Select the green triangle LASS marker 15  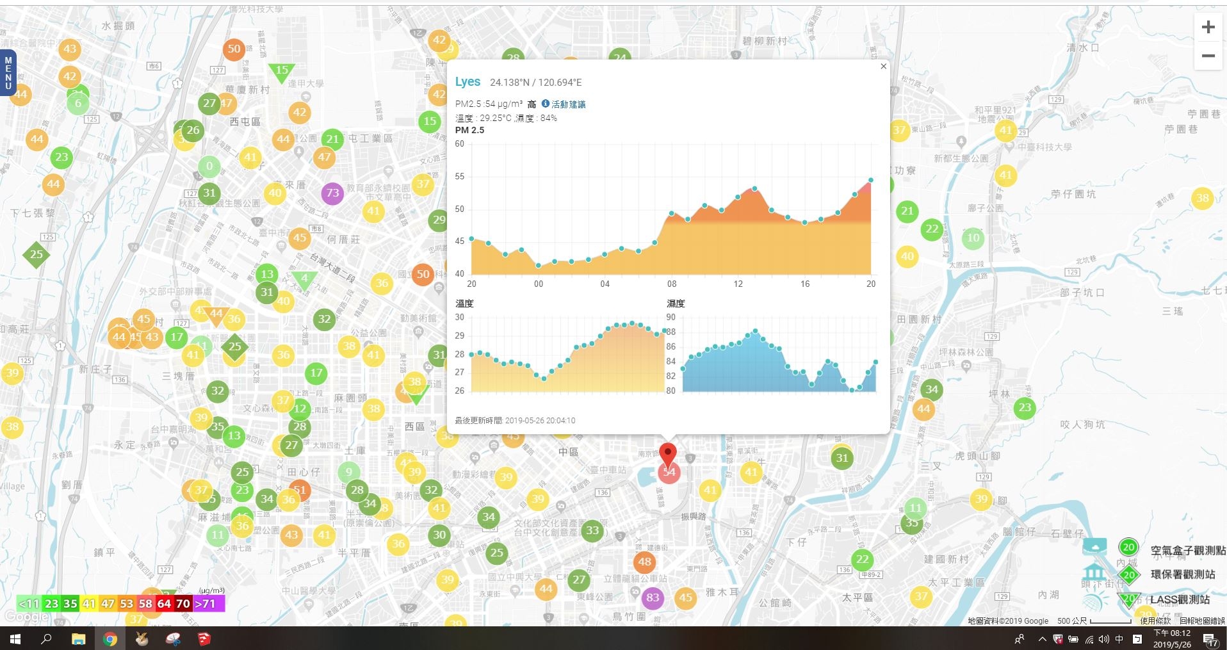click(282, 72)
